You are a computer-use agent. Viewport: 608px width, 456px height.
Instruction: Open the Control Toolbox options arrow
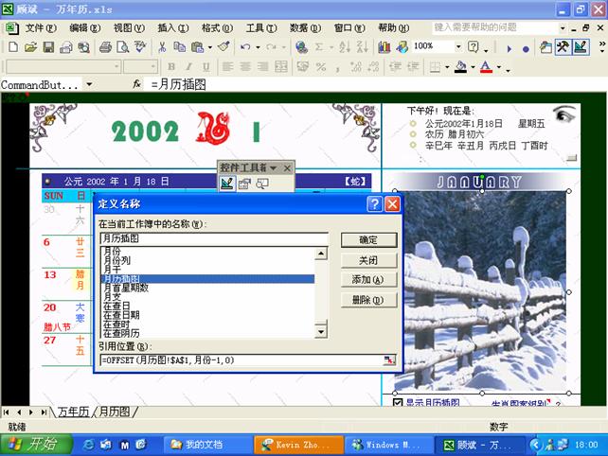pyautogui.click(x=274, y=167)
